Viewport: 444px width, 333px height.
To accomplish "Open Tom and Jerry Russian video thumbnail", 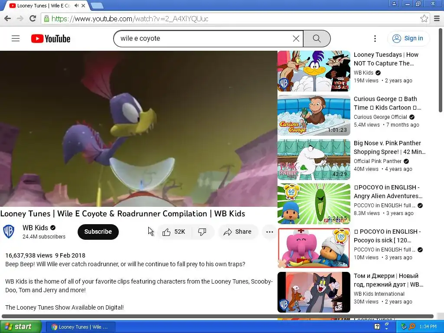I will tap(314, 292).
